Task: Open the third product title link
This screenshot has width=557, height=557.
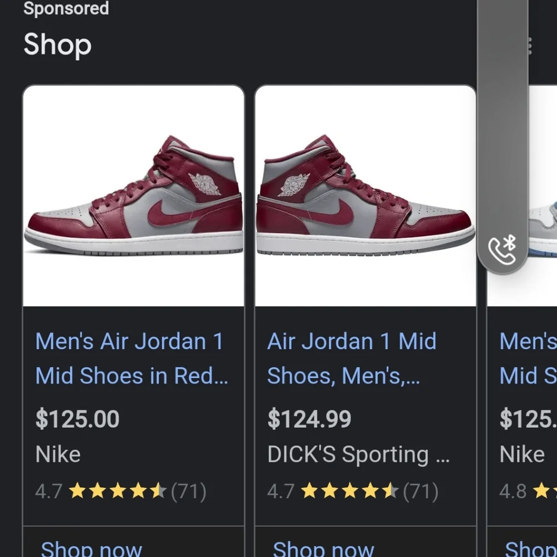Action: click(x=528, y=358)
